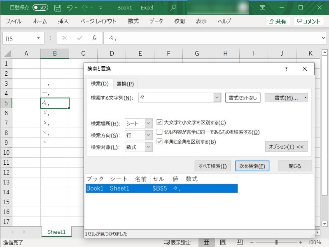Select column B header

tap(55, 54)
